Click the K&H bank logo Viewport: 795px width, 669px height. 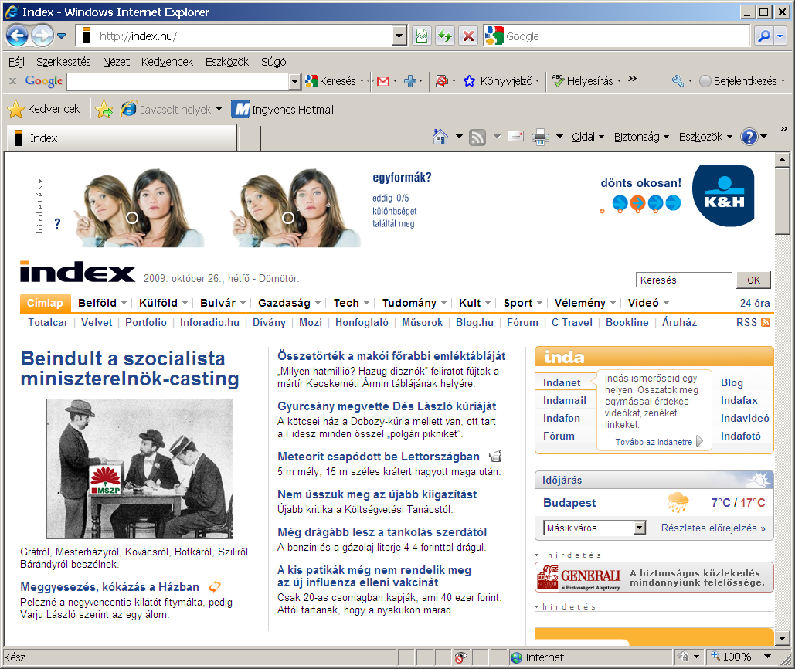tap(723, 195)
